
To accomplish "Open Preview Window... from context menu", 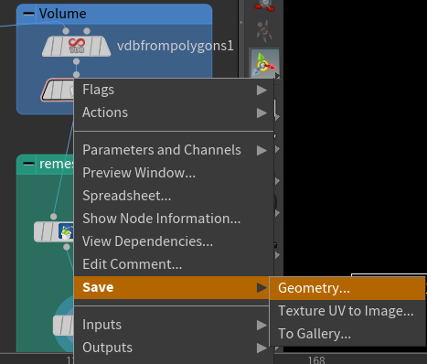I will (174, 173).
